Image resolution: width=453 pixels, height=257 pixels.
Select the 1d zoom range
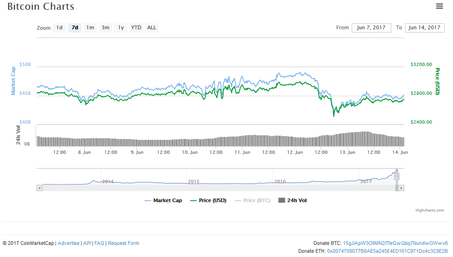coord(59,28)
